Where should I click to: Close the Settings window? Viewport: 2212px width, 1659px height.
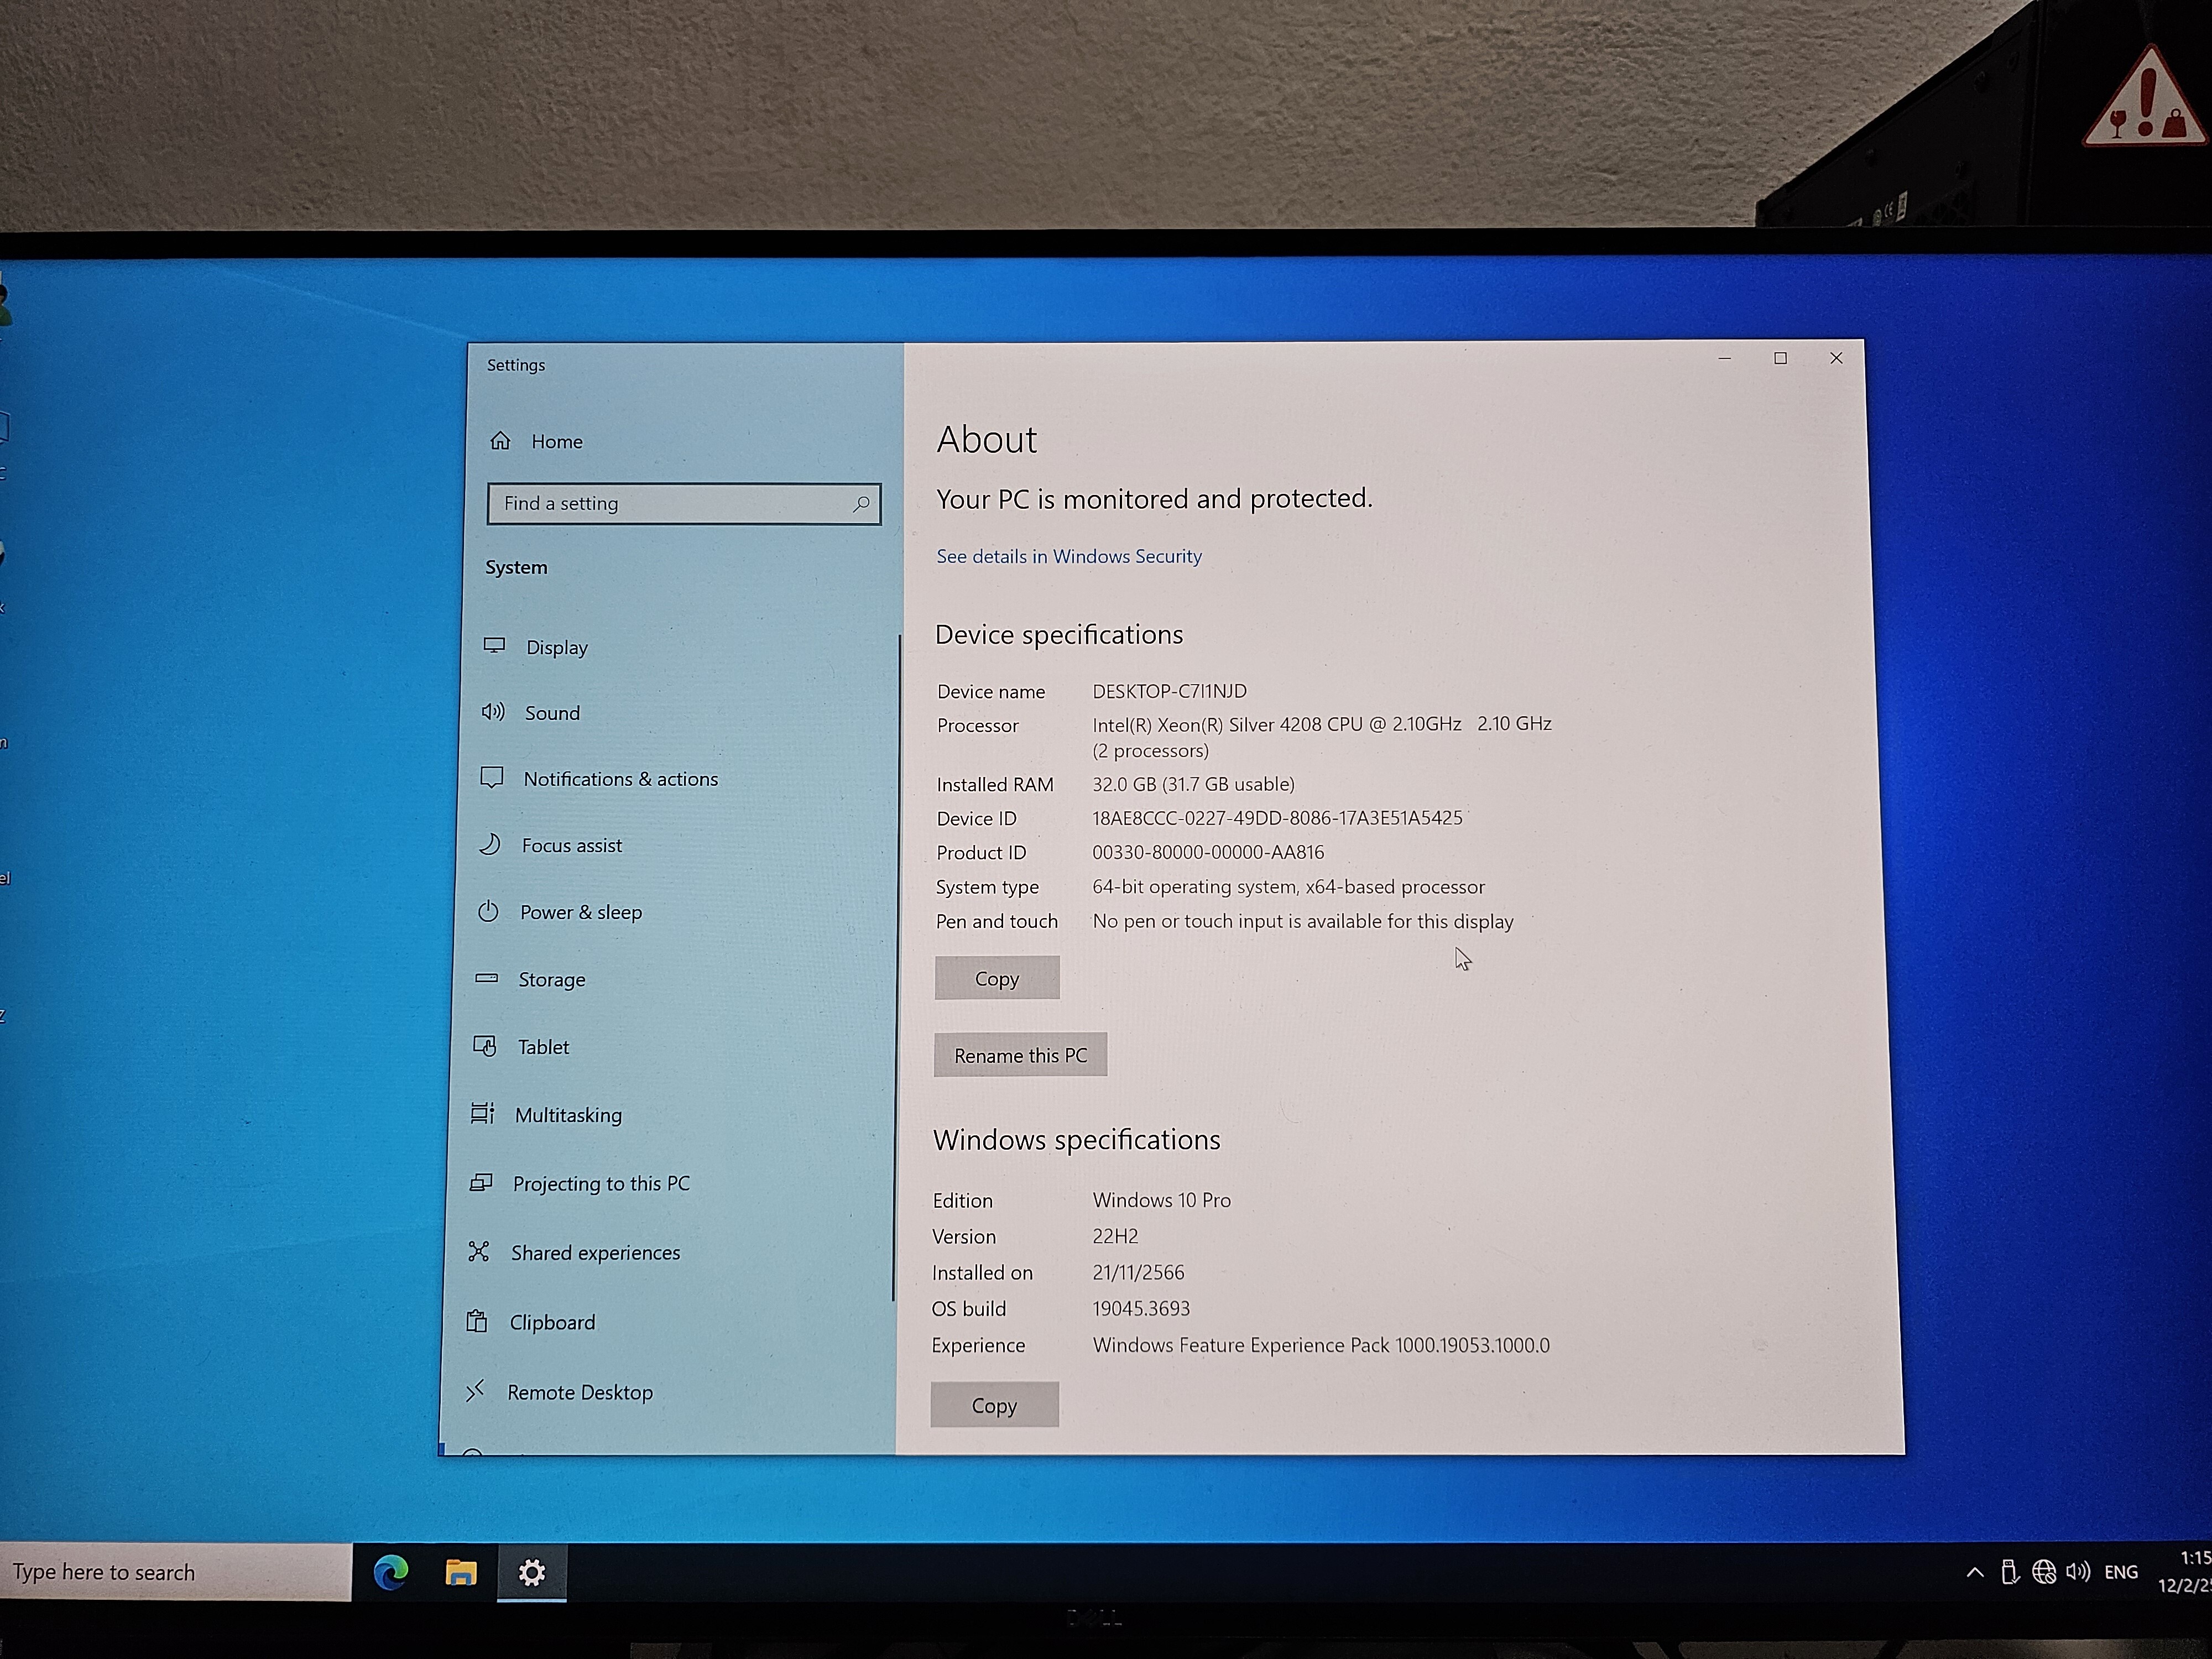point(1836,358)
